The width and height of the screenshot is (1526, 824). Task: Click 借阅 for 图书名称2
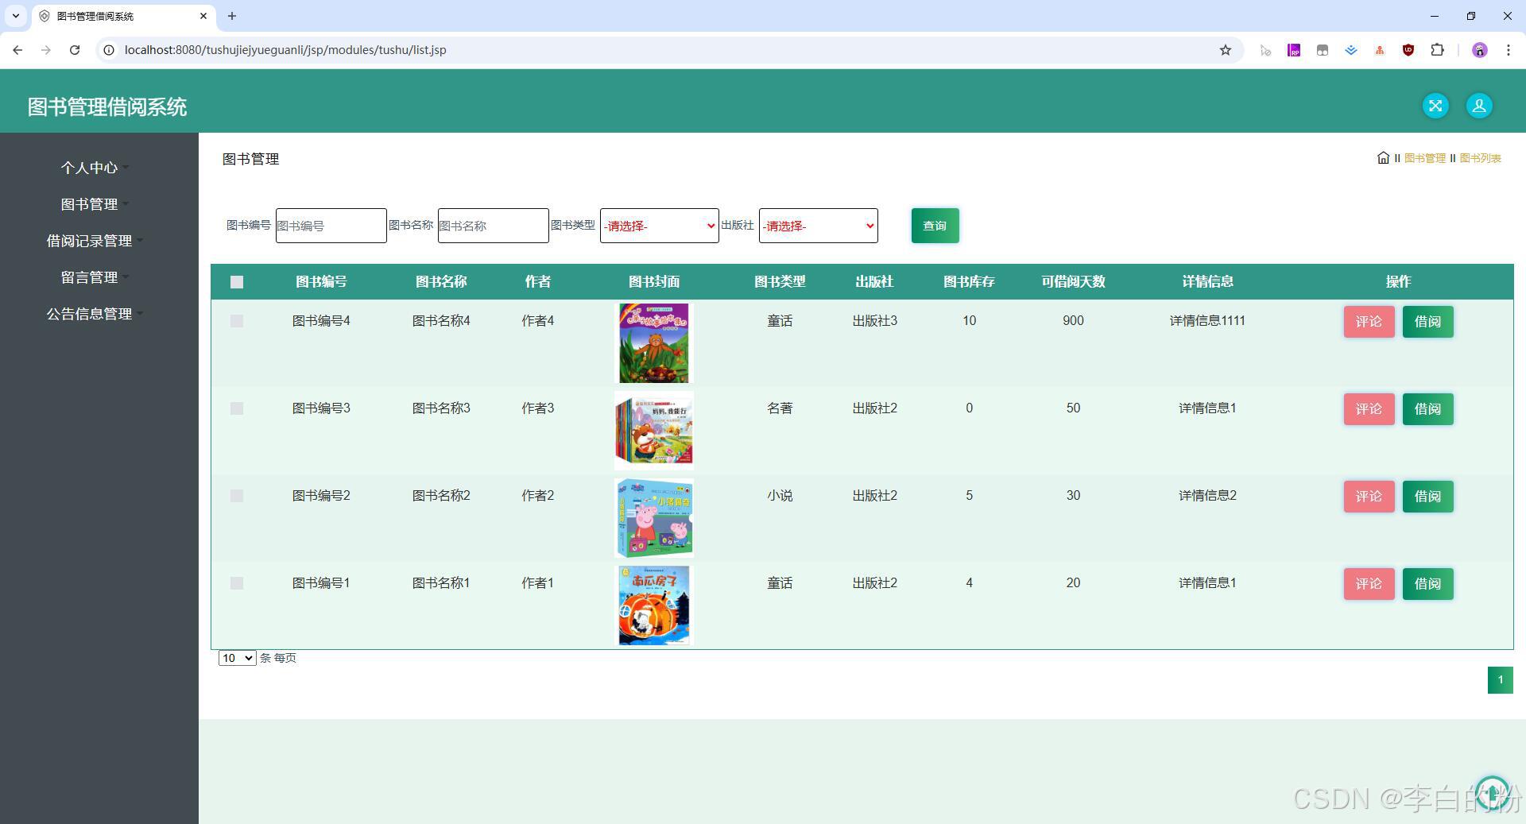pos(1427,497)
